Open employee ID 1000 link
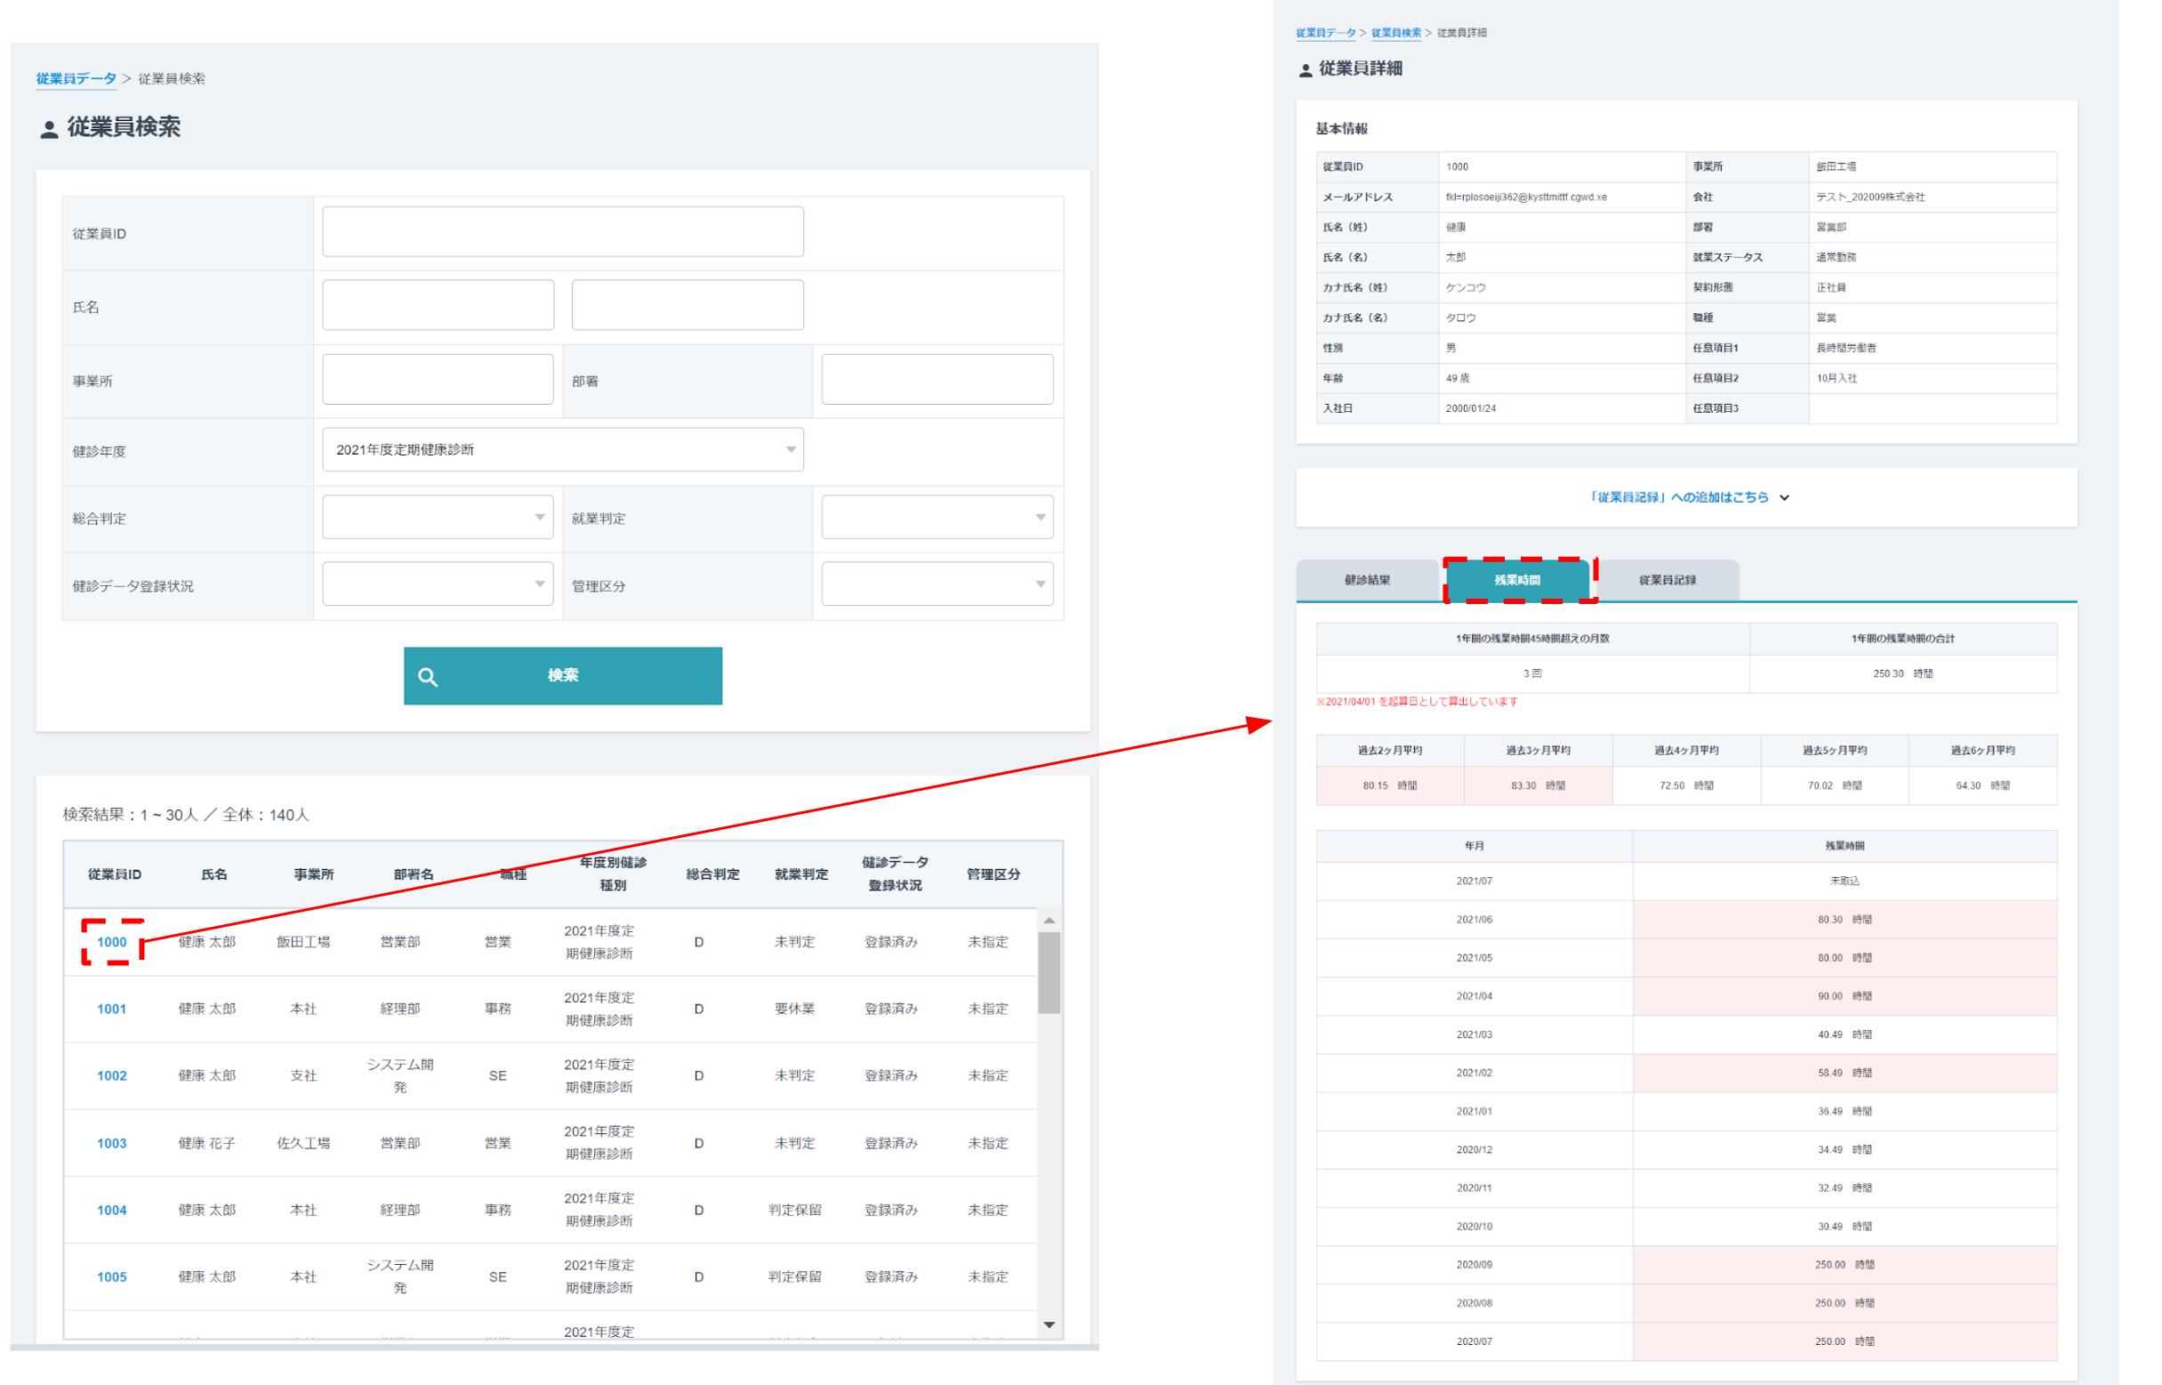Viewport: 2162px width, 1385px height. [111, 942]
